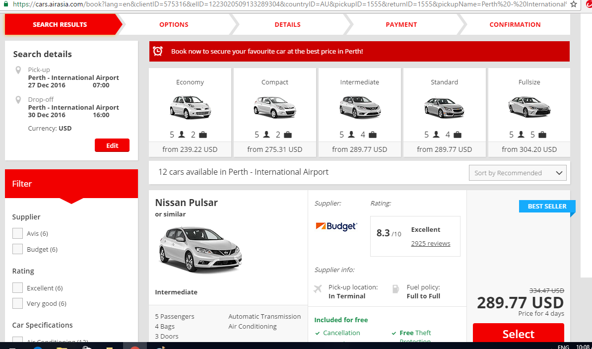
Task: Click the Intermediate category car image
Action: coord(360,107)
